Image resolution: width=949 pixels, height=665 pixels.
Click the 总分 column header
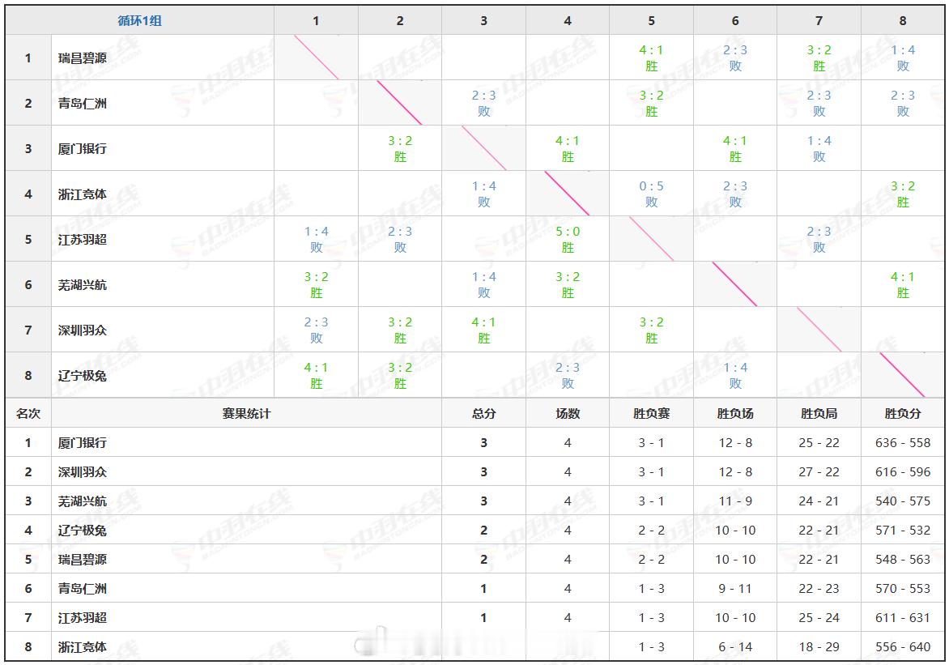coord(483,414)
